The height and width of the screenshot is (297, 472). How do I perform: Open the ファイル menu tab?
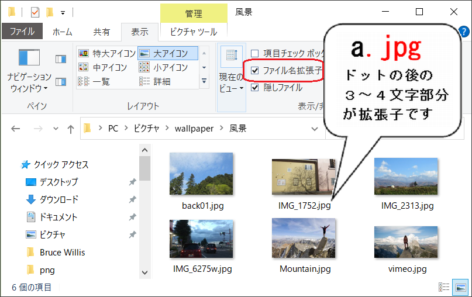click(22, 32)
